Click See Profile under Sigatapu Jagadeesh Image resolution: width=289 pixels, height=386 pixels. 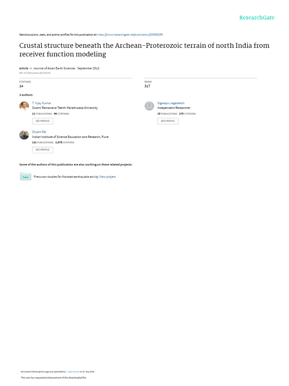point(168,121)
